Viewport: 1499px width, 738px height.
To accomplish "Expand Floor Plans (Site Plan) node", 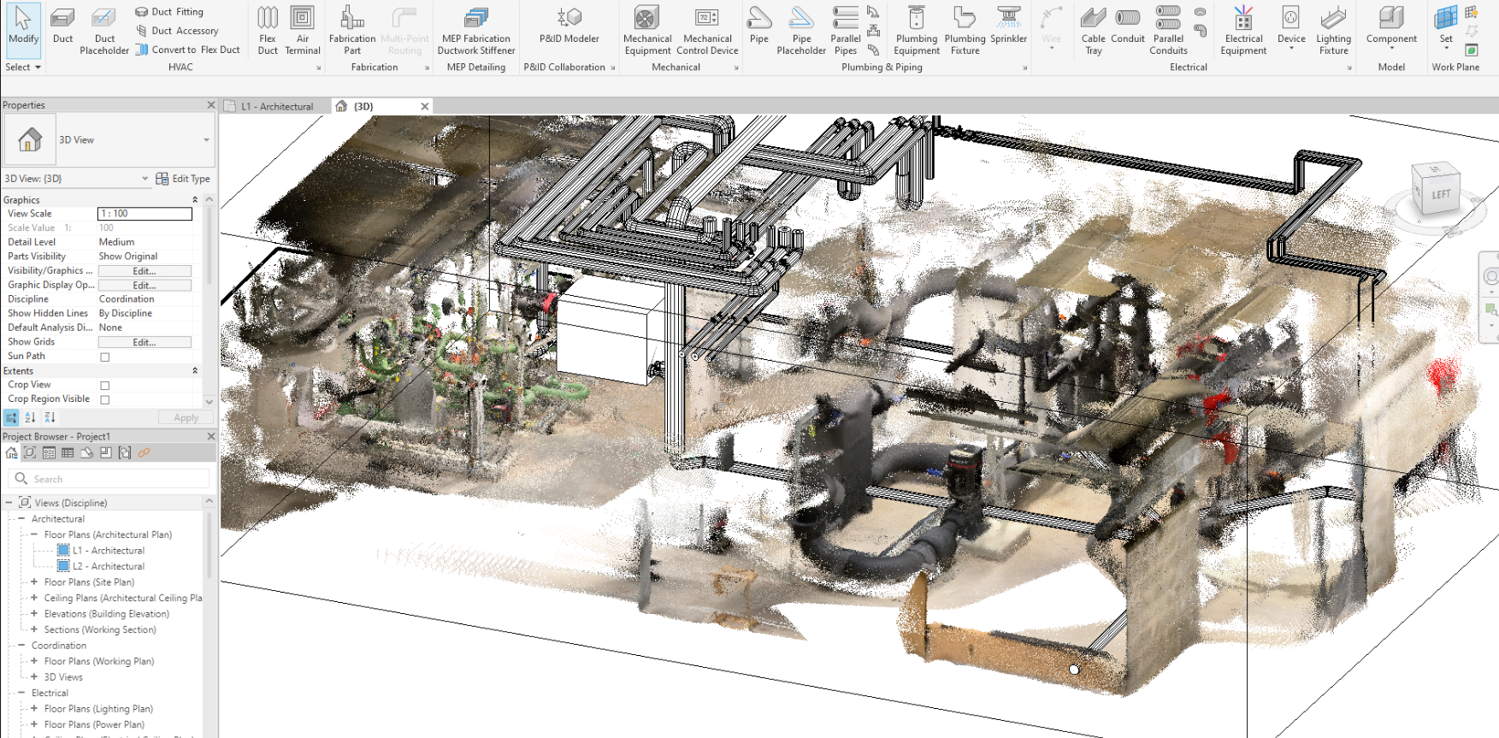I will [34, 582].
